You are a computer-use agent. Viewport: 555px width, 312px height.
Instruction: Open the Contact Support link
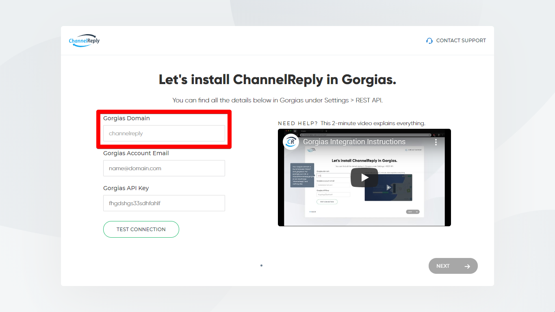click(456, 41)
